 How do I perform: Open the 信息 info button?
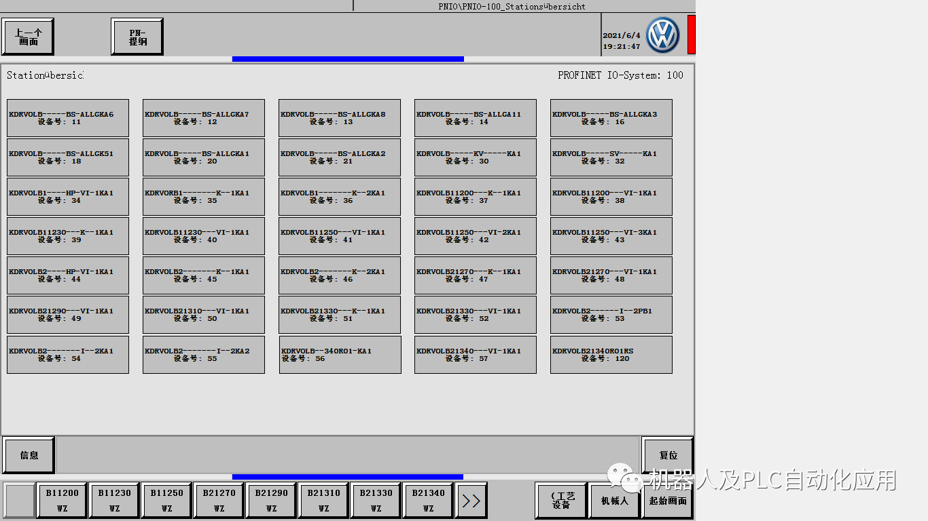[x=29, y=455]
